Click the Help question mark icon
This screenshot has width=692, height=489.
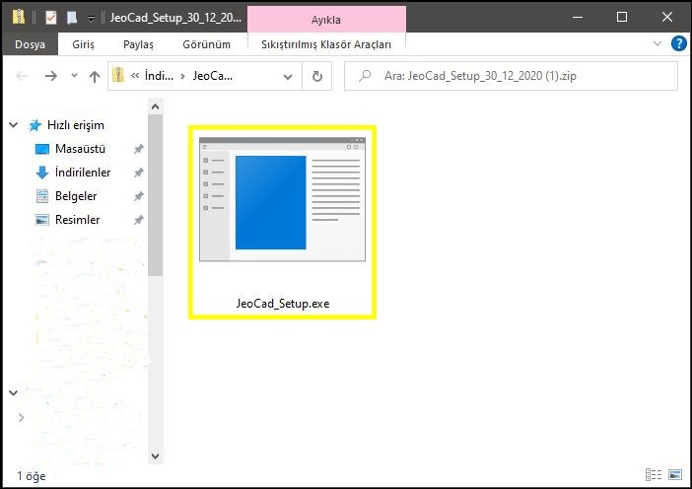[x=678, y=43]
